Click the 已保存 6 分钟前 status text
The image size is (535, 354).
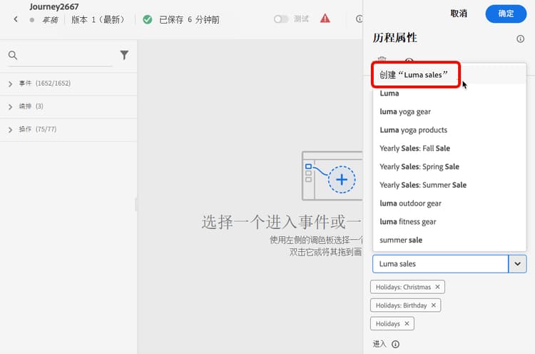pos(189,19)
